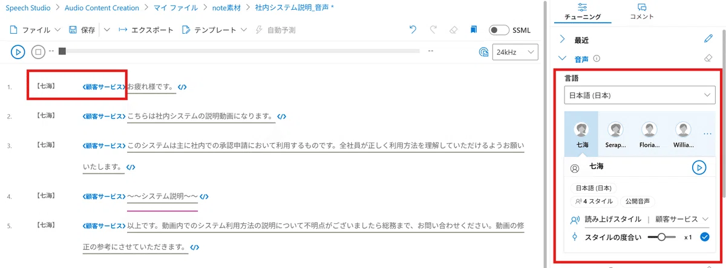Open the 24kHz sample rate dropdown
The width and height of the screenshot is (726, 268).
515,53
